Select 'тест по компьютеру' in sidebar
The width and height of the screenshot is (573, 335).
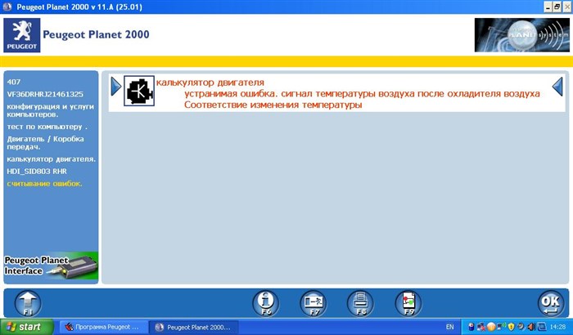pyautogui.click(x=46, y=127)
